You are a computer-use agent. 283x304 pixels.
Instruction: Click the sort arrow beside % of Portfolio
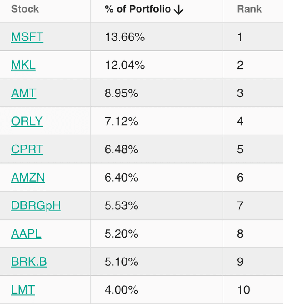coord(179,10)
